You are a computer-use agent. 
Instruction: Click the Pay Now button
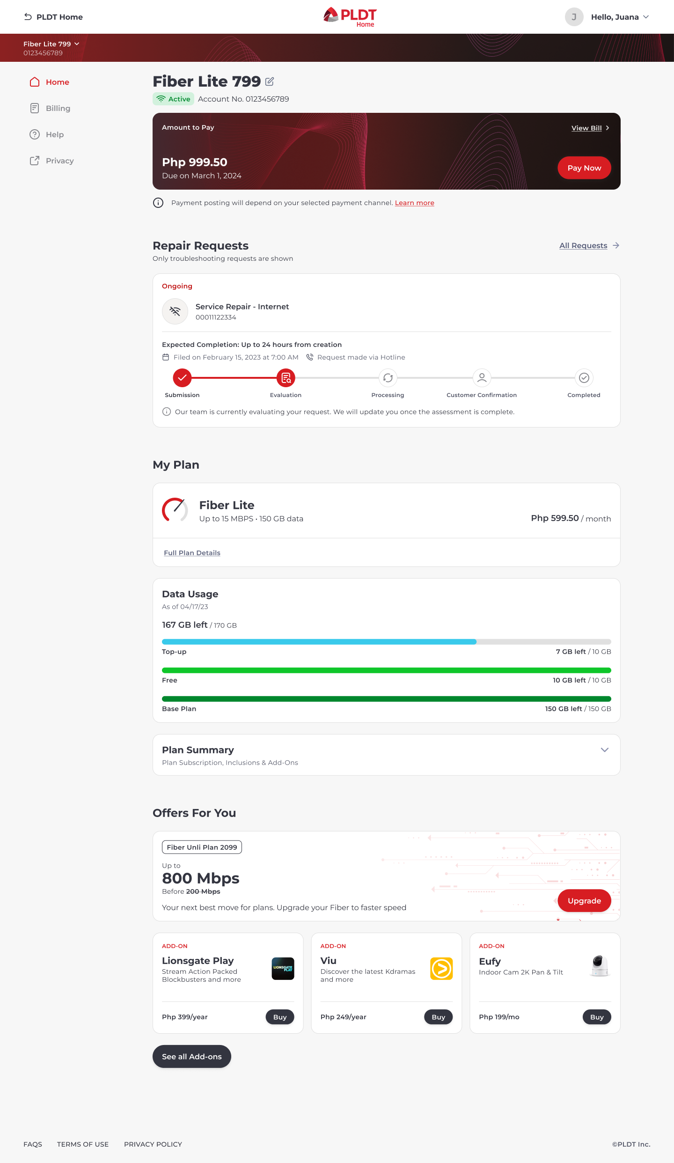coord(584,168)
